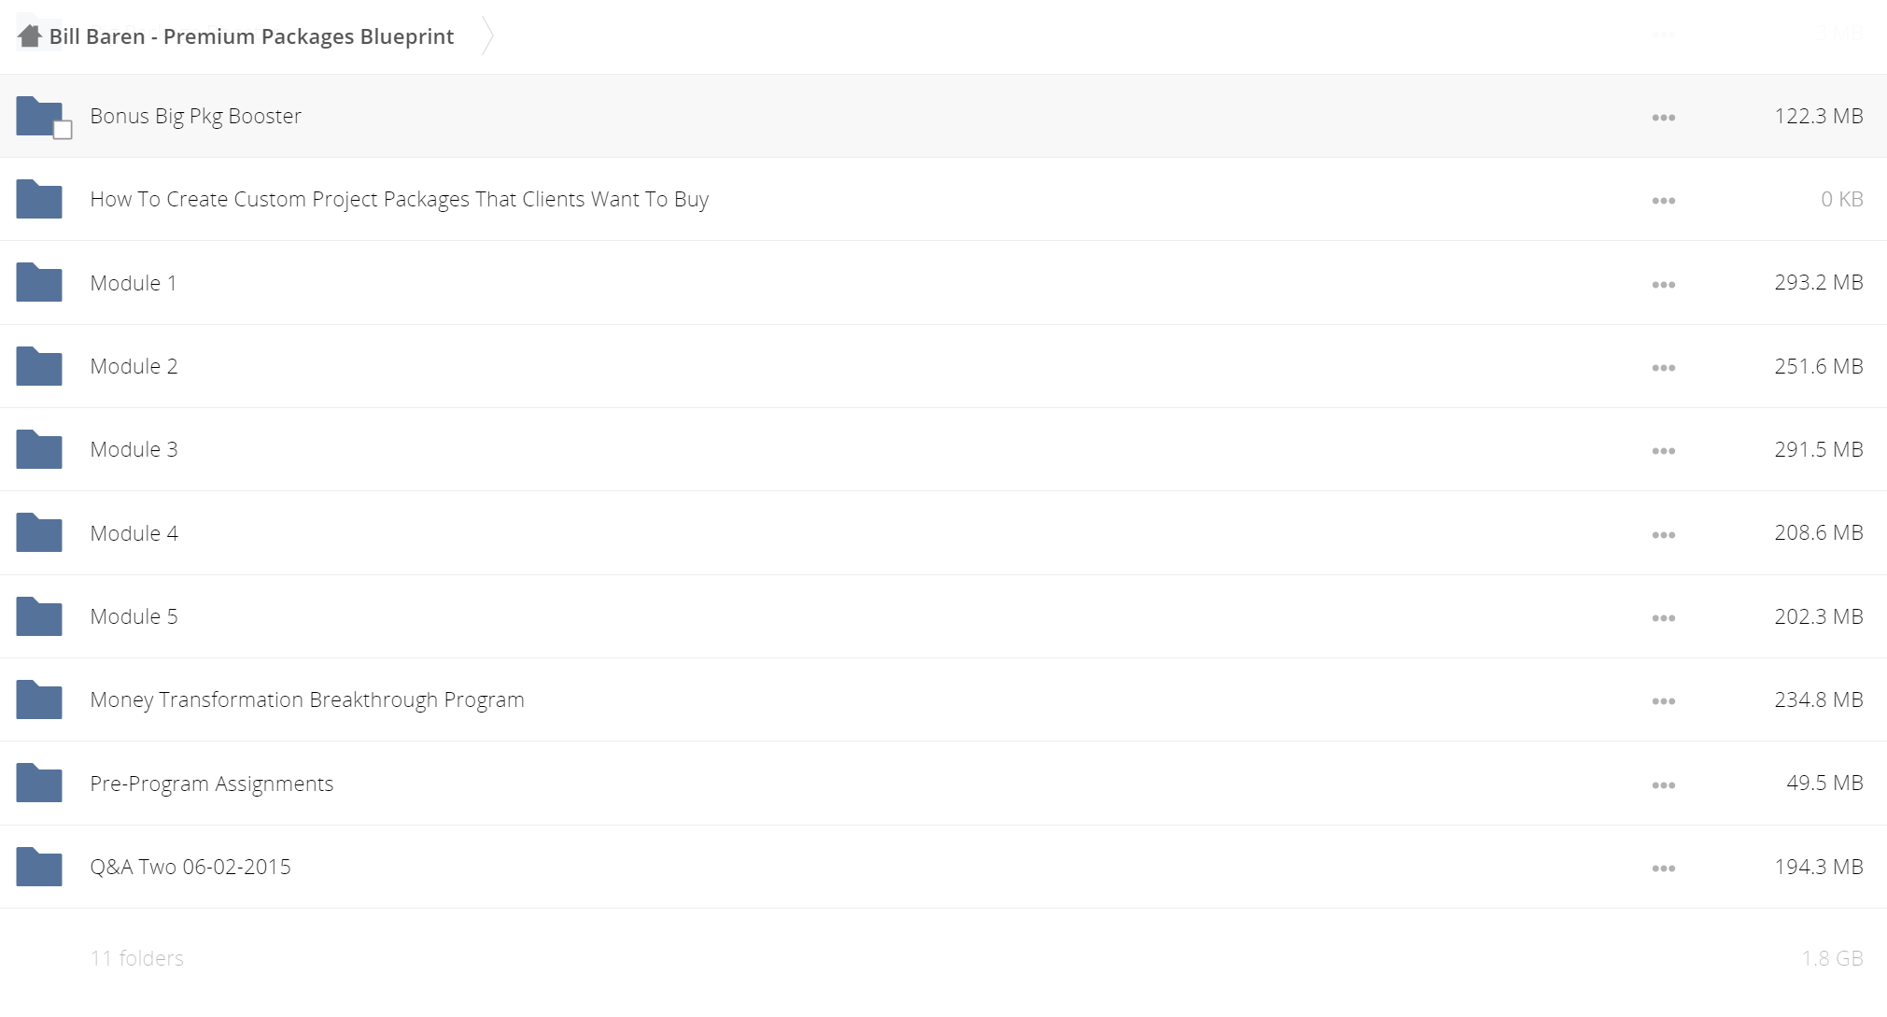1887x1017 pixels.
Task: Go to the home folder icon
Action: click(x=30, y=35)
